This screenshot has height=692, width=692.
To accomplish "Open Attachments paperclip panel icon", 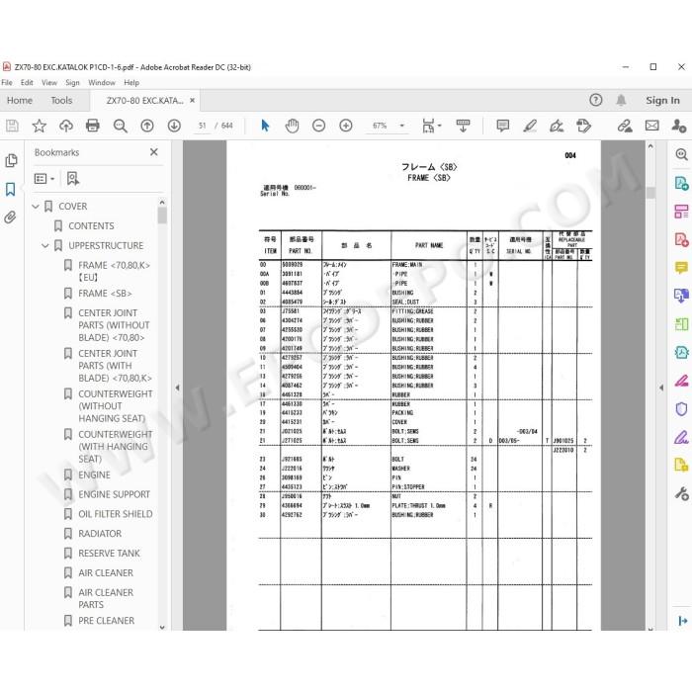I will pyautogui.click(x=10, y=217).
